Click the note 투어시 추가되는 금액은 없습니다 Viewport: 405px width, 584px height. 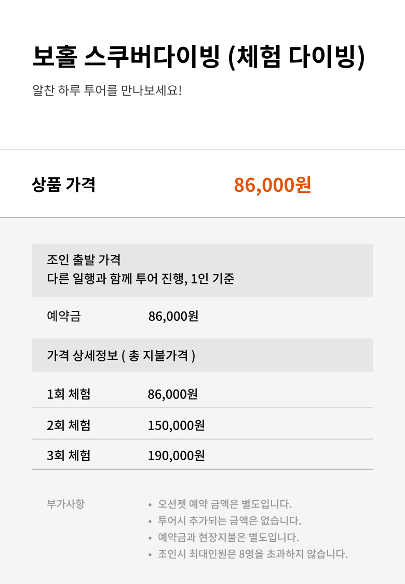point(230,521)
